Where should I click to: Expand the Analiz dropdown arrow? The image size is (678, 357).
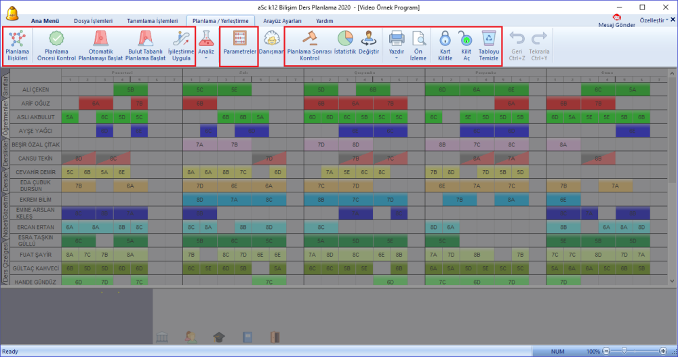click(206, 58)
